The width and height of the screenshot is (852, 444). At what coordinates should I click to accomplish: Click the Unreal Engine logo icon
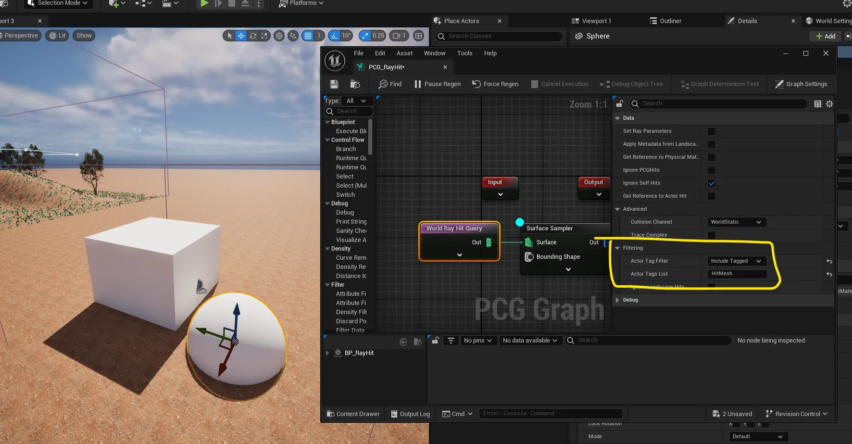point(335,61)
